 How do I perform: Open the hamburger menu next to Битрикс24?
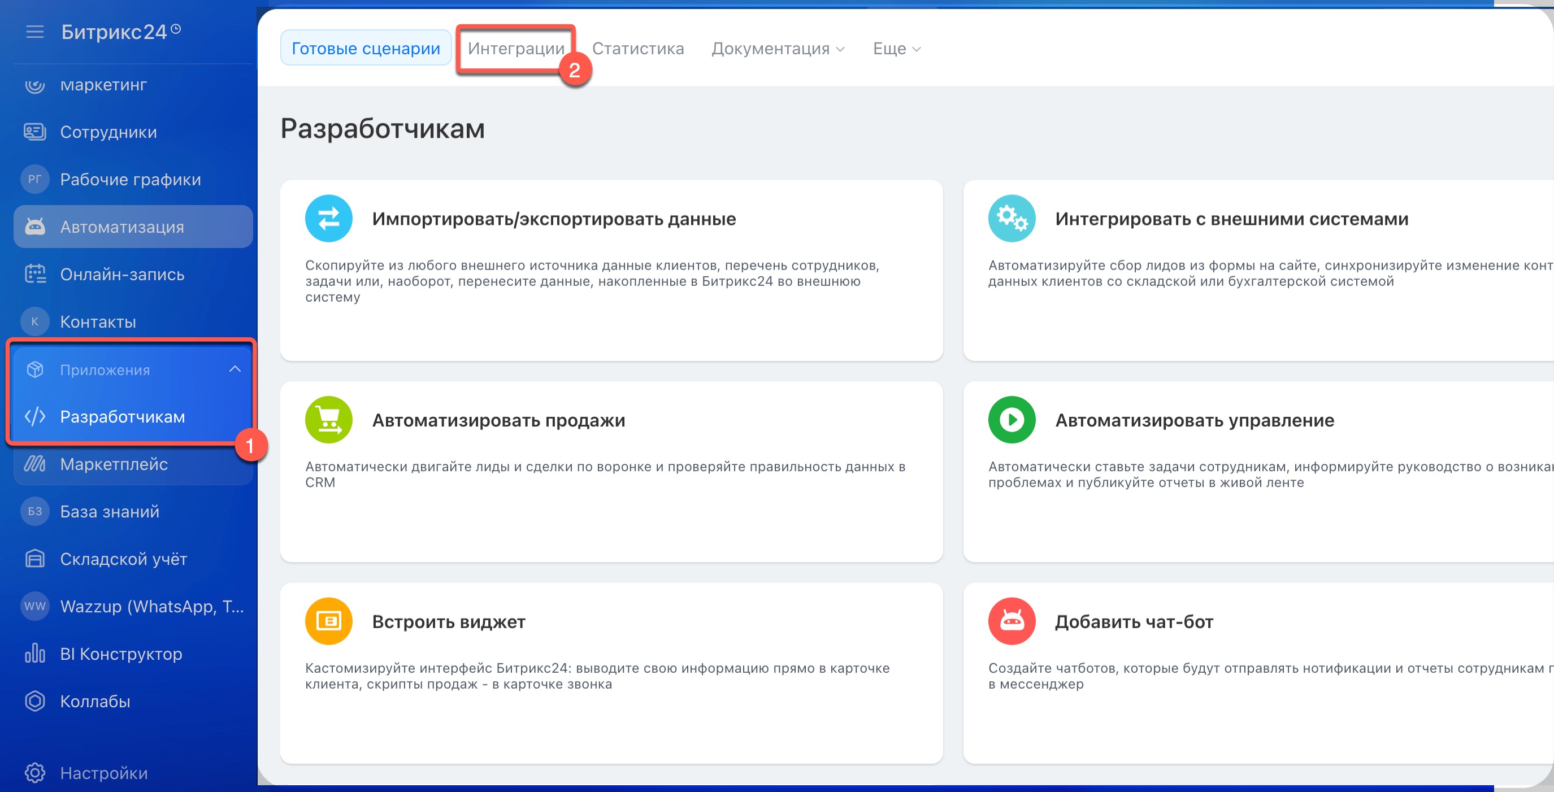point(35,32)
